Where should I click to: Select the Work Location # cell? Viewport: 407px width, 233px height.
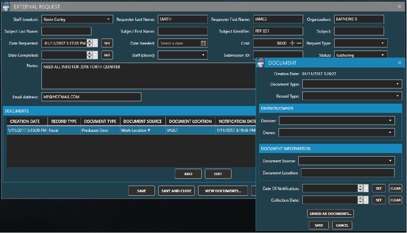[143, 130]
